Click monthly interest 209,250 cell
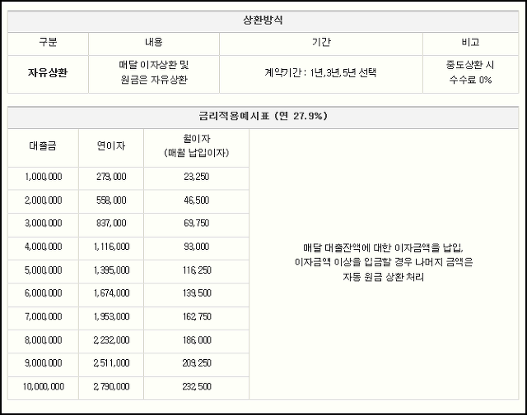The width and height of the screenshot is (527, 415). coord(196,365)
